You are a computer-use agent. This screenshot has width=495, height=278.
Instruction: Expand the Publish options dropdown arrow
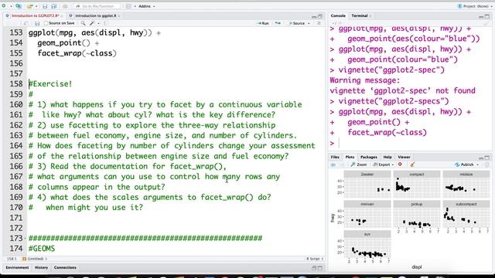click(x=477, y=164)
